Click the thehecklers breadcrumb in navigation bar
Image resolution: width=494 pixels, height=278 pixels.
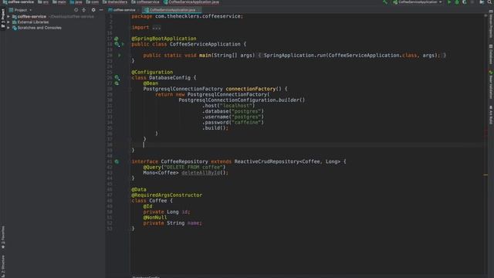tap(115, 2)
